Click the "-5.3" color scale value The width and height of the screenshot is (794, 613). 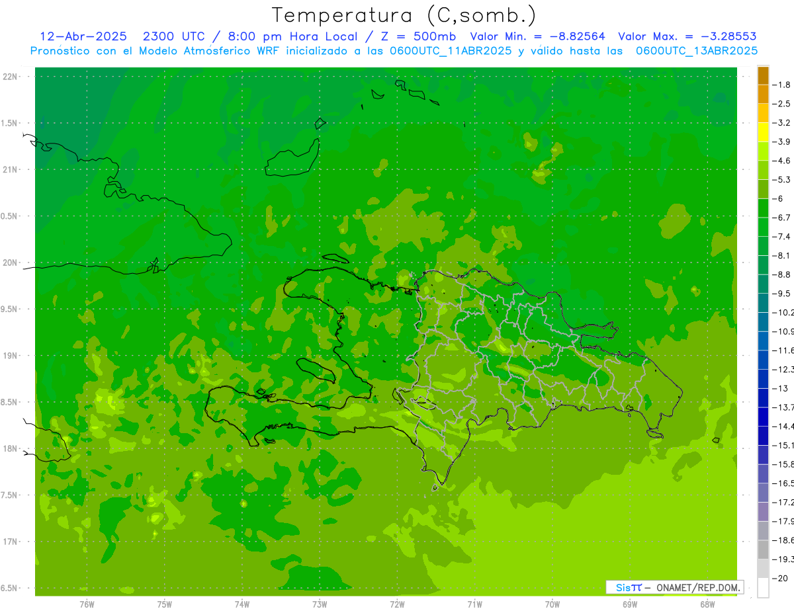coord(781,179)
